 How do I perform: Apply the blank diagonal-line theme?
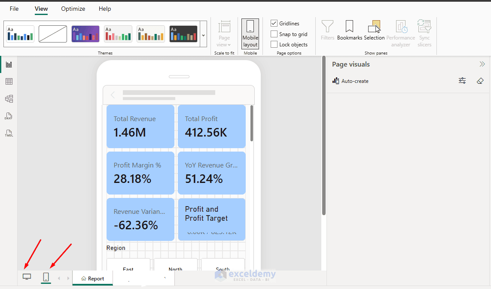(x=52, y=34)
